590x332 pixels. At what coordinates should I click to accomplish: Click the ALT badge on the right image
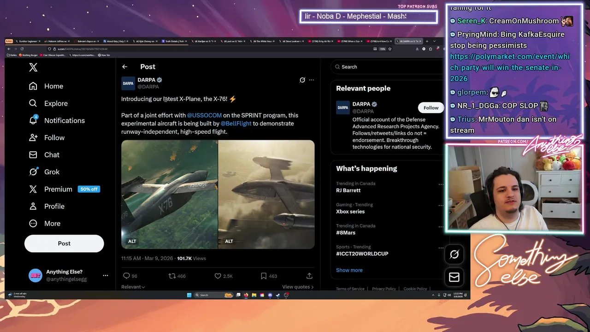[x=229, y=241]
